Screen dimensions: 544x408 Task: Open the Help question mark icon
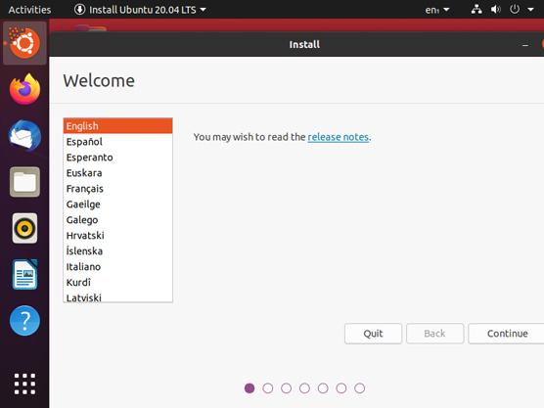(24, 321)
